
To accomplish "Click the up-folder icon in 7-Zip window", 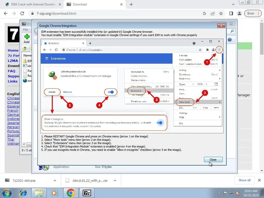I will point(25,49).
